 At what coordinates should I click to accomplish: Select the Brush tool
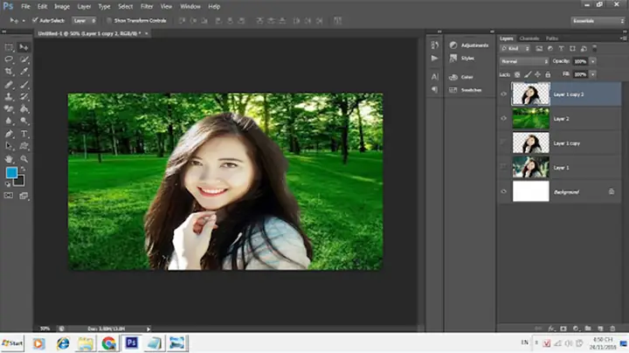point(24,84)
